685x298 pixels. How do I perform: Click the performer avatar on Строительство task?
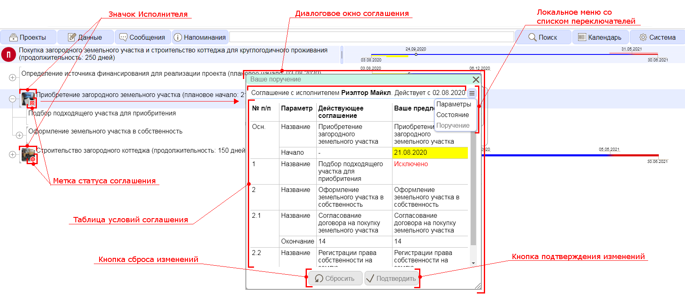(x=28, y=155)
